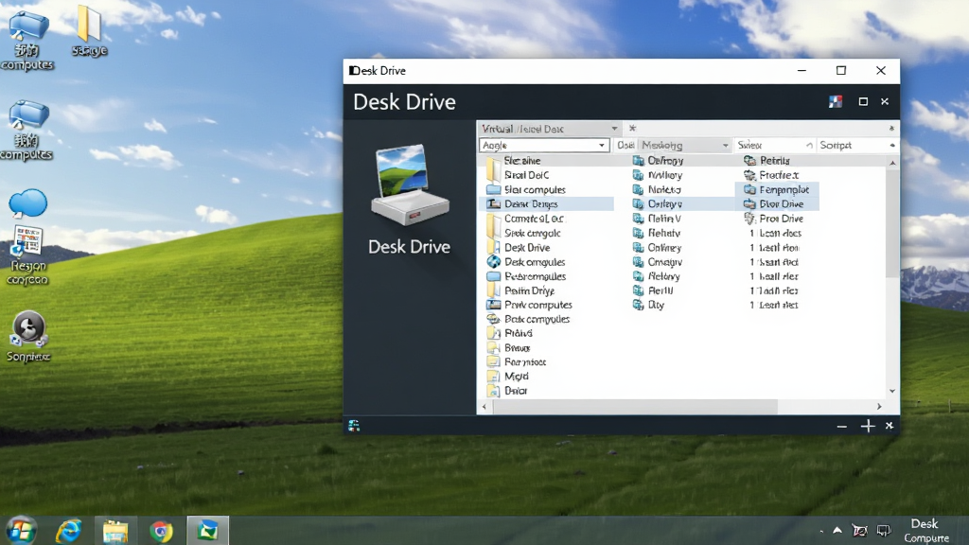Click shield icon beside 'Prox Drive' entry
This screenshot has width=969, height=545.
click(x=749, y=219)
